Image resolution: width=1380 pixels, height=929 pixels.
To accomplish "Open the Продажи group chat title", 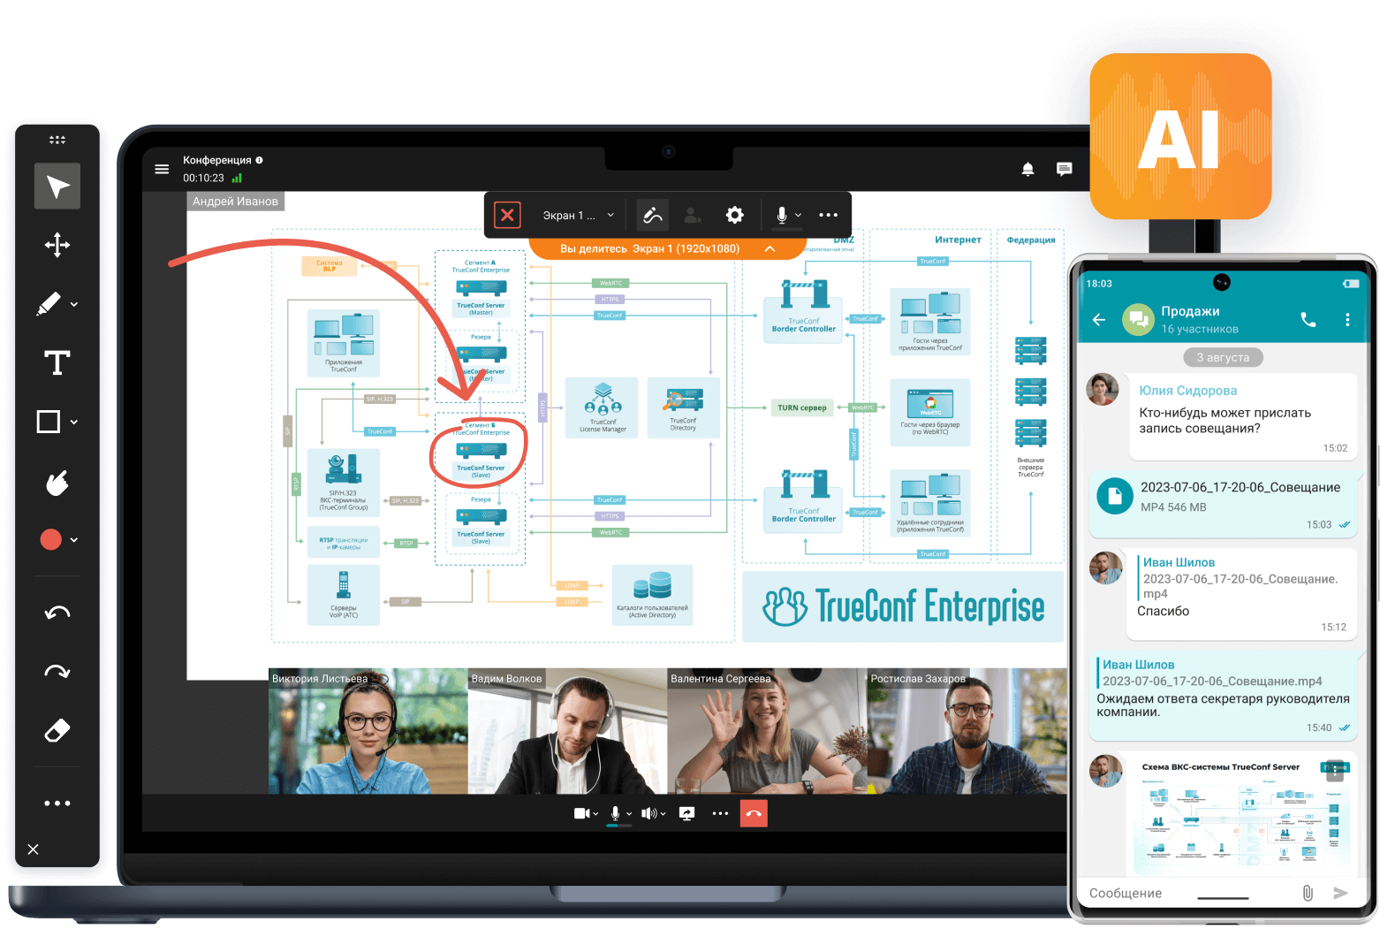I will pos(1190,311).
